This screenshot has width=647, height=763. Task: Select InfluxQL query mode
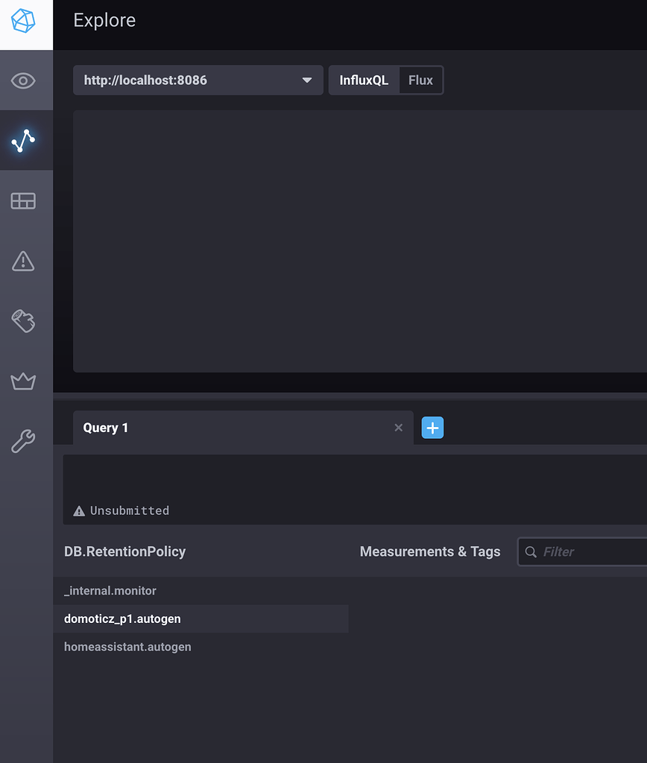tap(364, 80)
